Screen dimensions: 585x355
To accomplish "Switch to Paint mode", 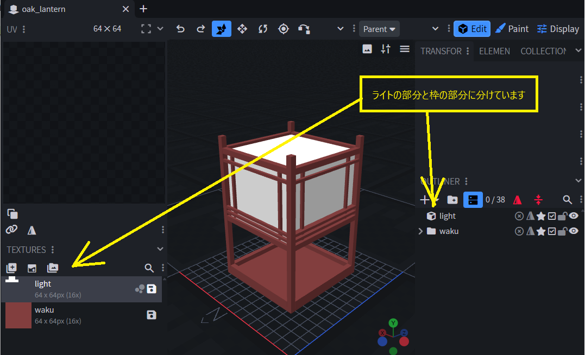I will (512, 29).
